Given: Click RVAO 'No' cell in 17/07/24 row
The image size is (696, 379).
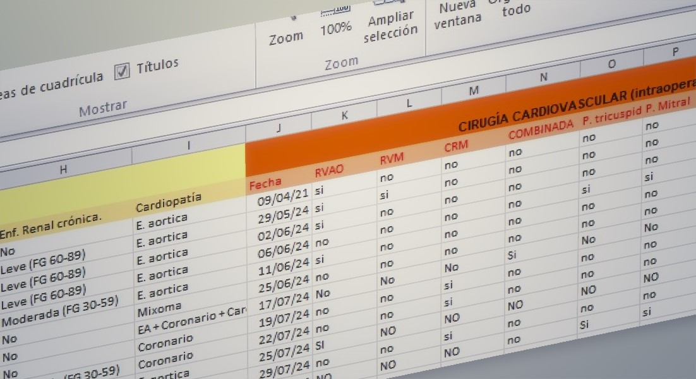Looking at the screenshot, I should [x=323, y=294].
